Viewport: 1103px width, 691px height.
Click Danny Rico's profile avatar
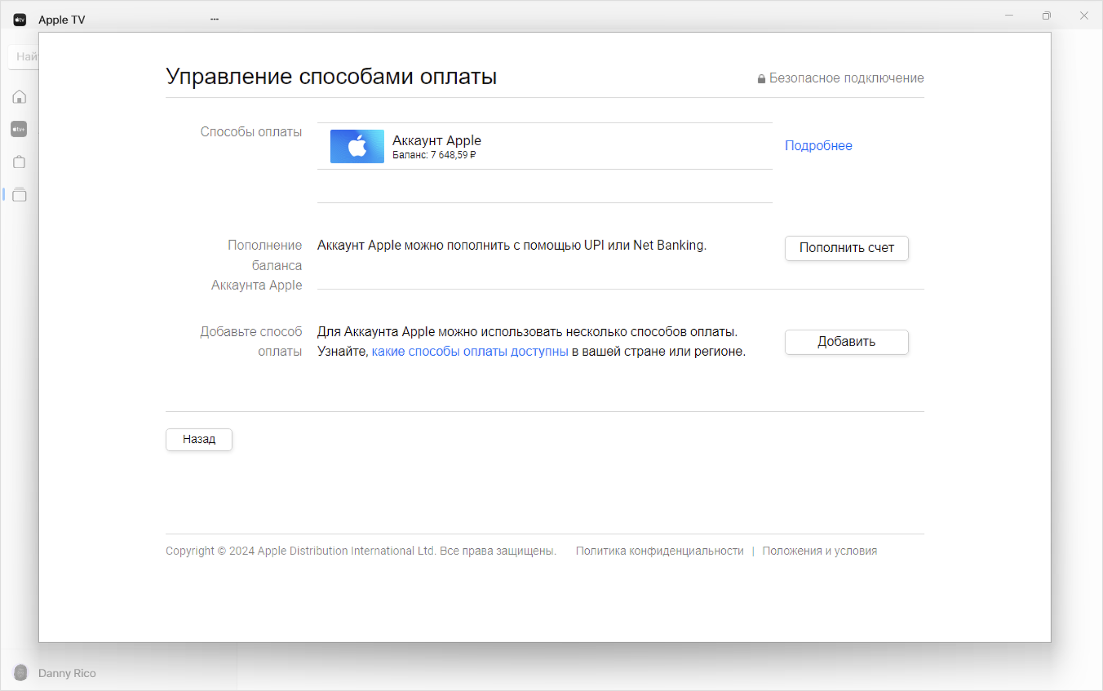[20, 673]
